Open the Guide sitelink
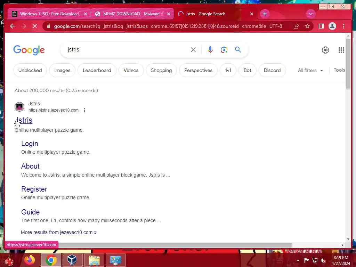The height and width of the screenshot is (267, 356). (31, 212)
